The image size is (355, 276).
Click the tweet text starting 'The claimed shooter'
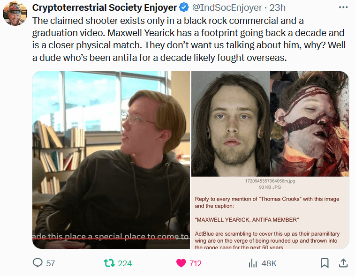tap(189, 39)
